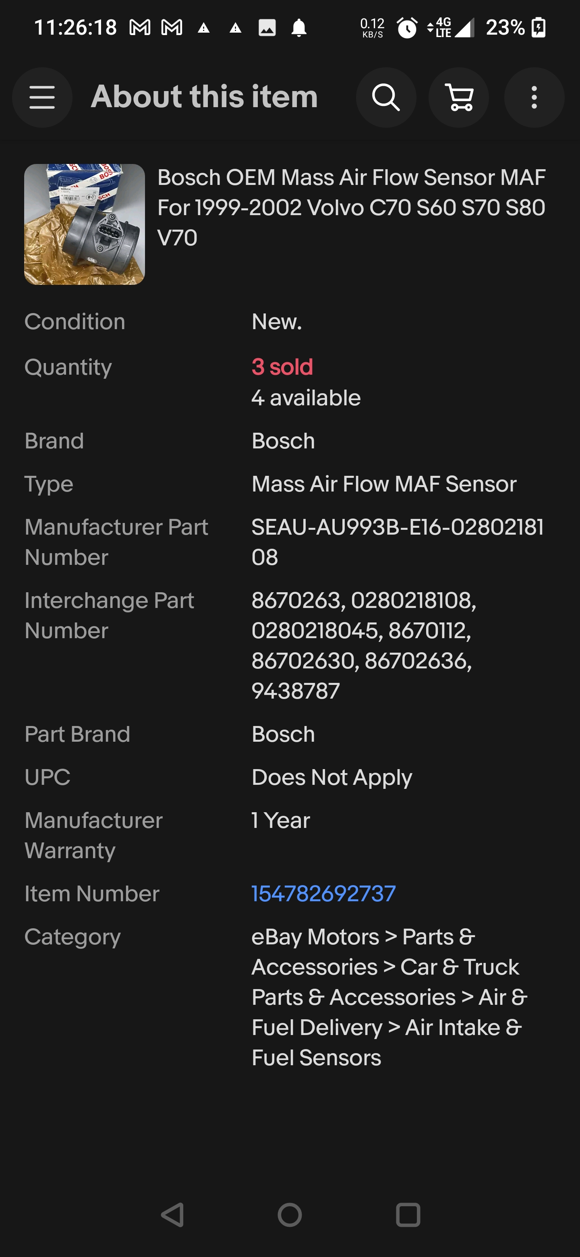This screenshot has width=580, height=1257.
Task: Open item number 154782692737
Action: pyautogui.click(x=323, y=894)
